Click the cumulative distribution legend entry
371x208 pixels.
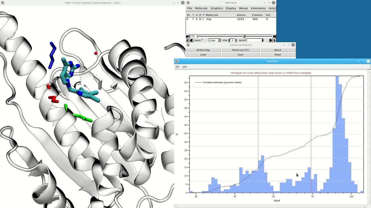coord(219,83)
